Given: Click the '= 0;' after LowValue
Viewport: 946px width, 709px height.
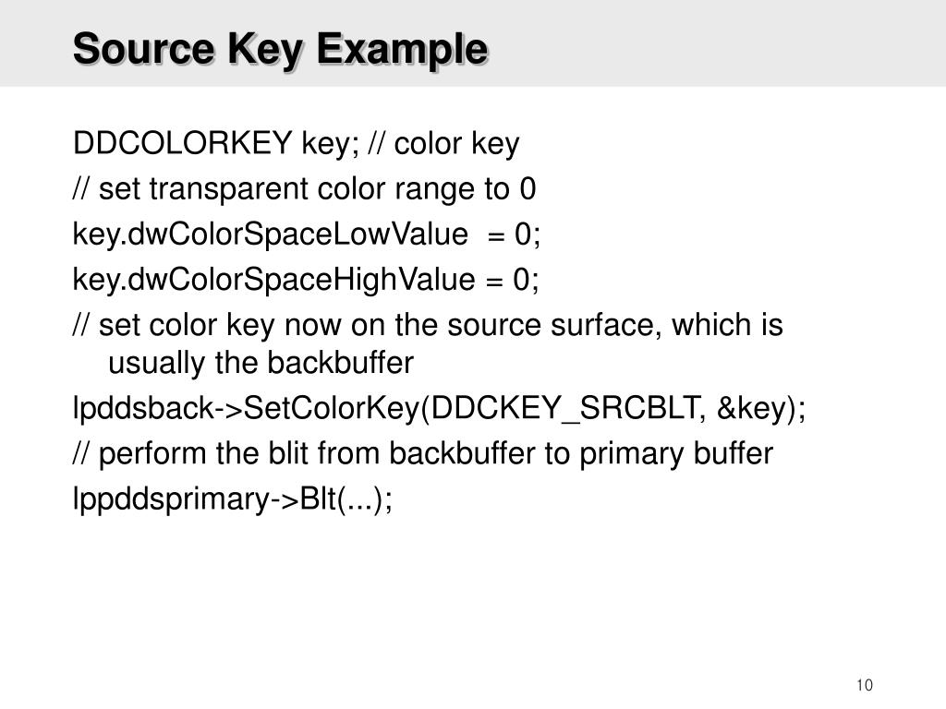Looking at the screenshot, I should 514,234.
